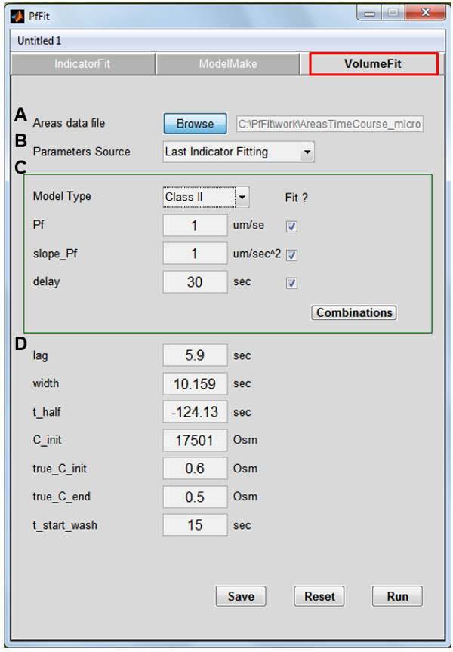Switch to the IndicatorFit tab
This screenshot has height=652, width=453.
pyautogui.click(x=82, y=64)
